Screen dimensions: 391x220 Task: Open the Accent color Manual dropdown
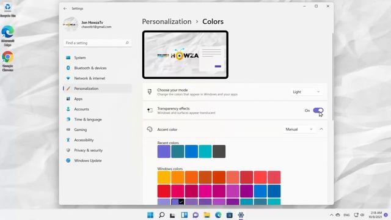tap(299, 129)
